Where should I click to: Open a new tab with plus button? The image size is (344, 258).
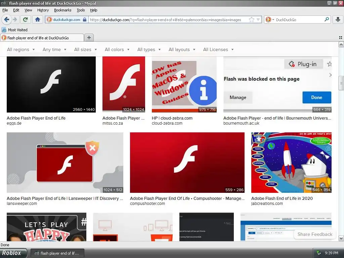(89, 38)
